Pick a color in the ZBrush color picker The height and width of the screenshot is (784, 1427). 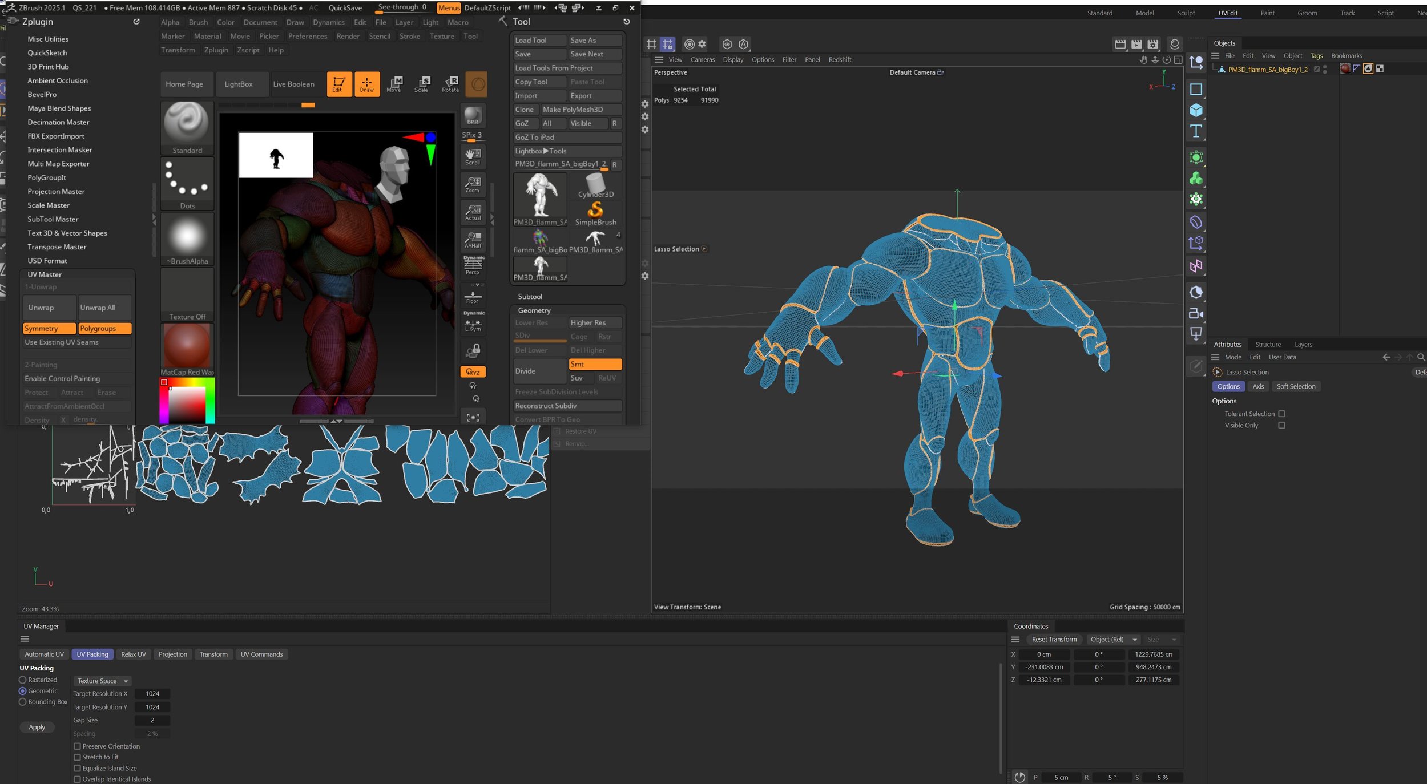point(187,405)
